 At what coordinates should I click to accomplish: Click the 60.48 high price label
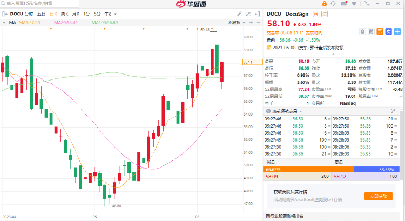coord(205,30)
